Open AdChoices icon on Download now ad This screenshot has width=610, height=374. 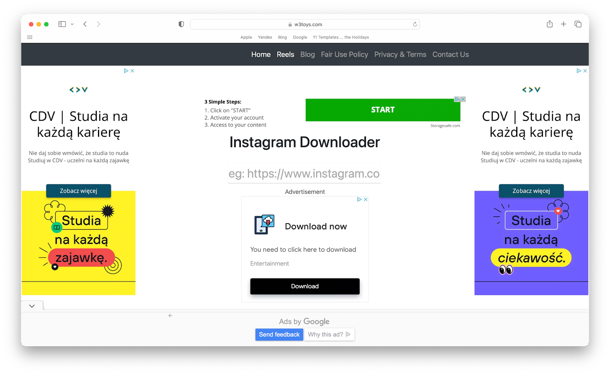click(x=359, y=200)
